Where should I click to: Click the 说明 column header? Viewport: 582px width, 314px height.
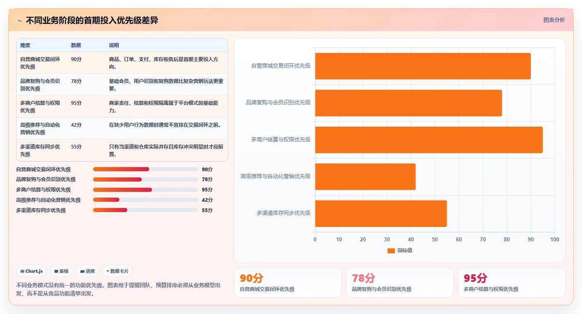[x=114, y=45]
